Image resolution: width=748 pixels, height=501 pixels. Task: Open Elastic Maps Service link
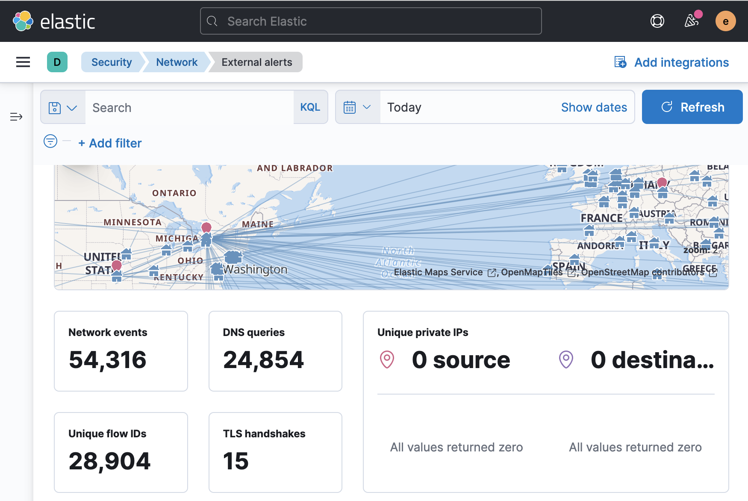point(445,272)
